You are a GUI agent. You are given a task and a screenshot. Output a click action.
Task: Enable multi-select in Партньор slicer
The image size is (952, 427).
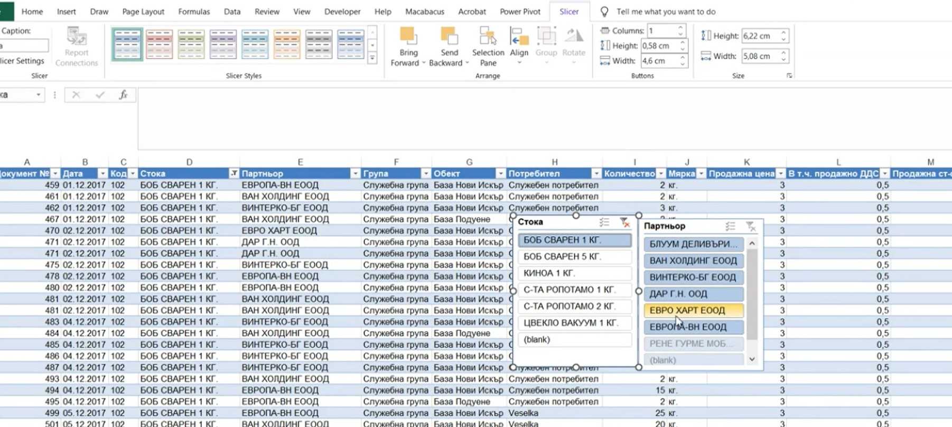[730, 227]
